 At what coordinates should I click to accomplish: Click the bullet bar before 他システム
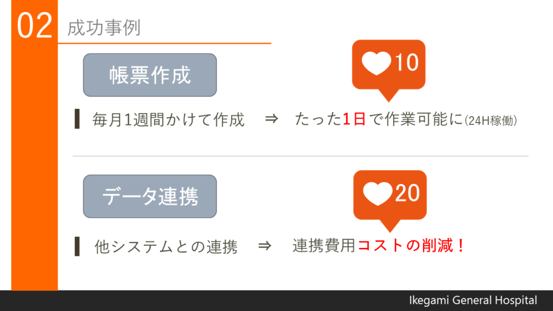coord(77,246)
